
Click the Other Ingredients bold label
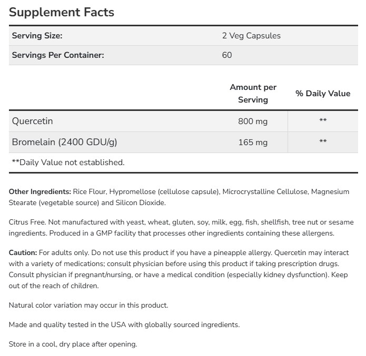tap(40, 191)
